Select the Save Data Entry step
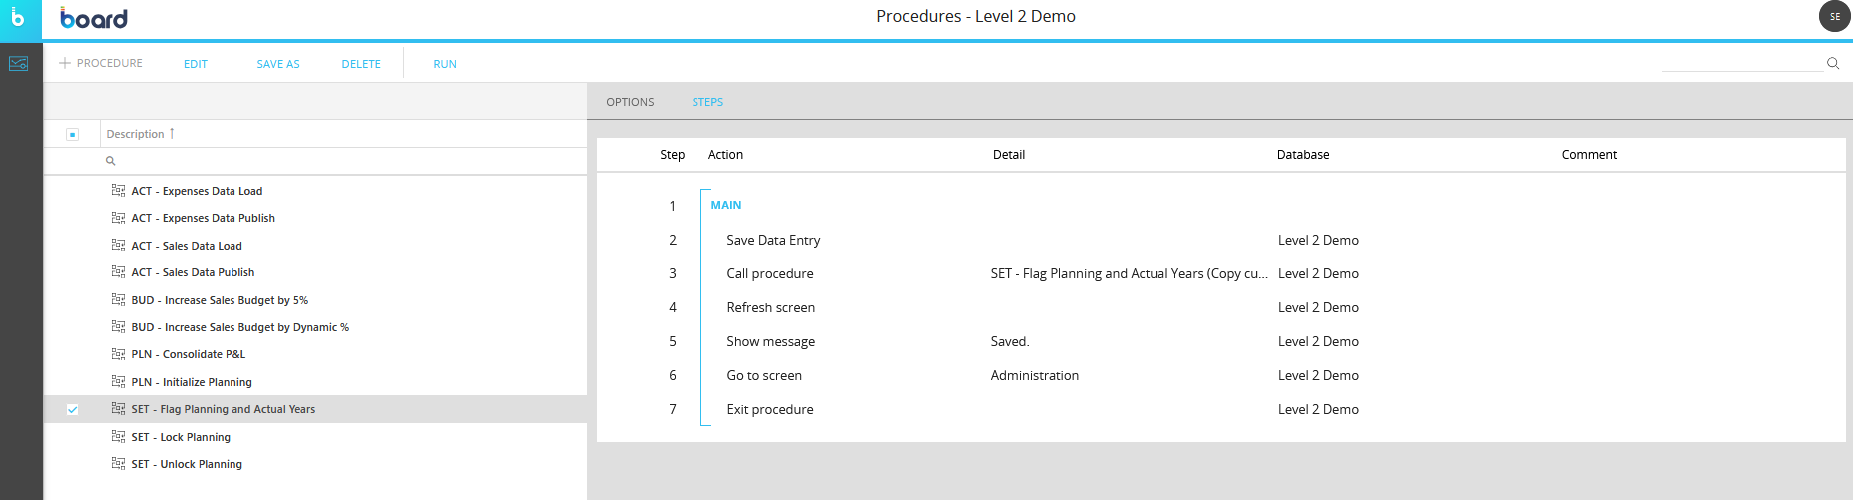 coord(773,240)
